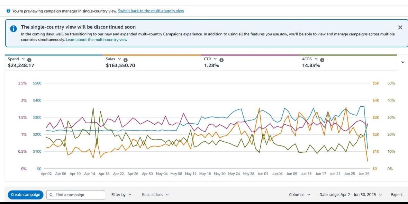Collapse the chart using the right chevron

coord(402,62)
